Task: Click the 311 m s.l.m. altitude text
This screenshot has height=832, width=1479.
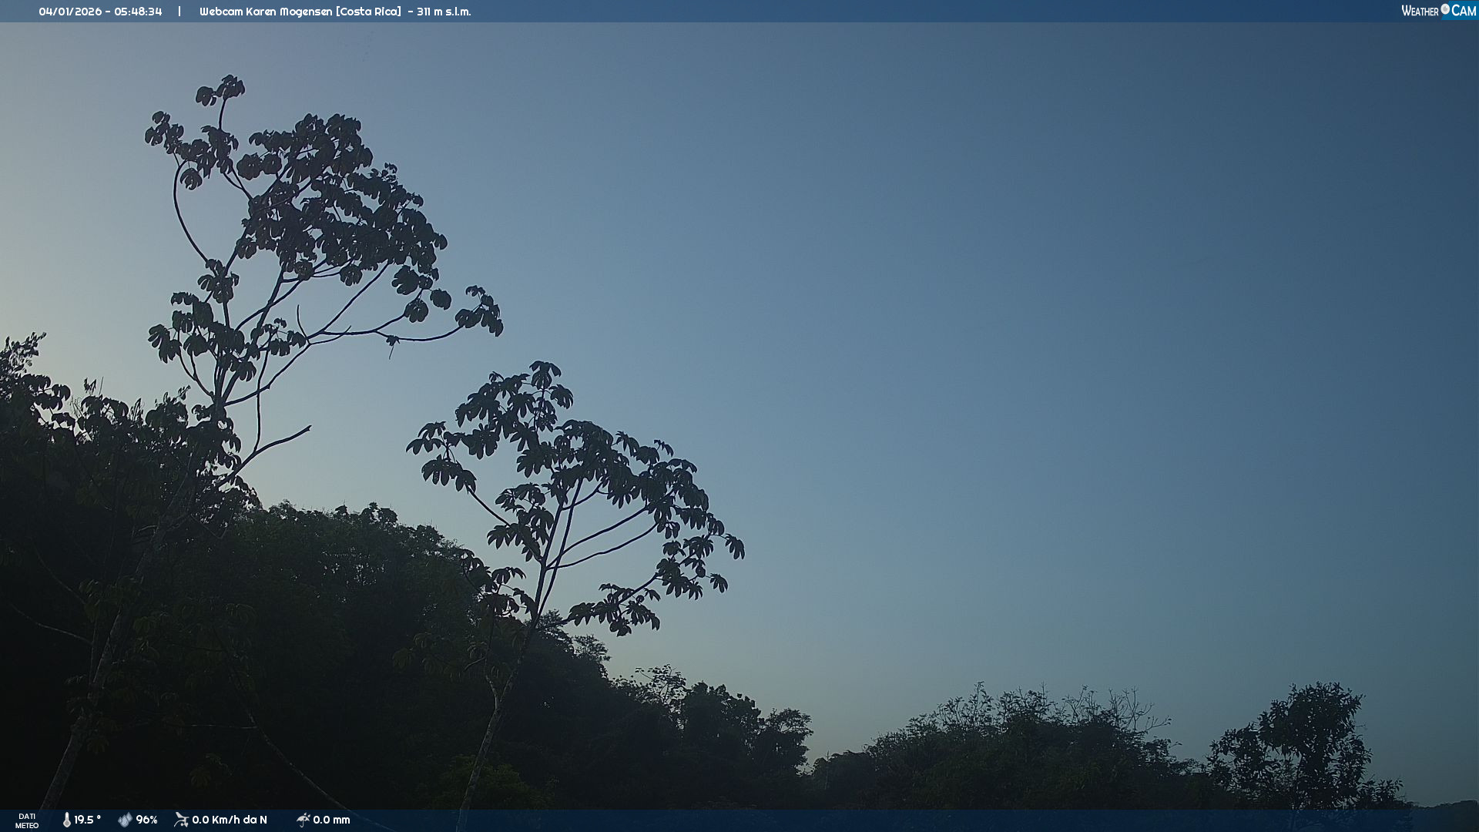Action: (444, 12)
